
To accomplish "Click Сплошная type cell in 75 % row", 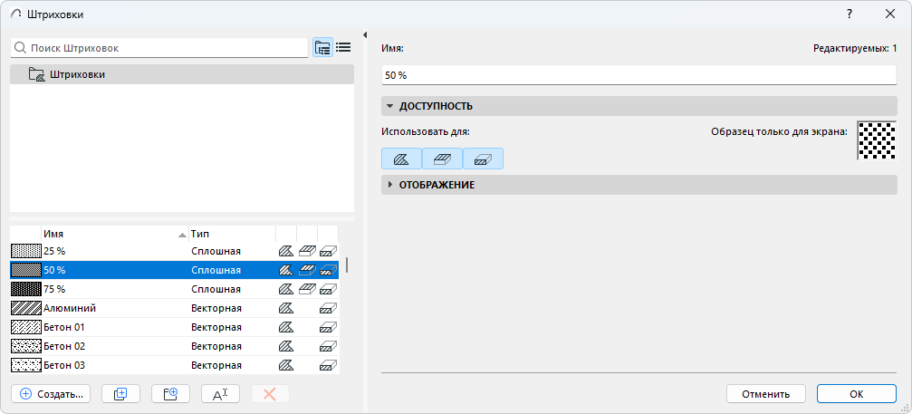I will [216, 289].
